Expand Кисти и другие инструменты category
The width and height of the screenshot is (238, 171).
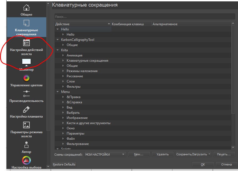tap(63, 123)
